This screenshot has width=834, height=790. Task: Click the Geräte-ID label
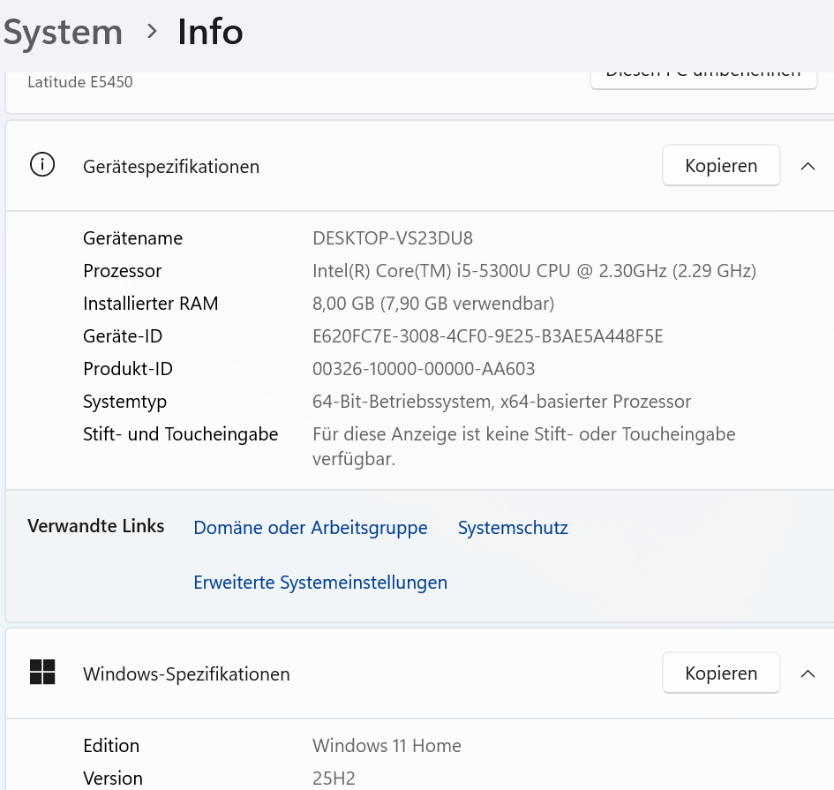point(123,336)
